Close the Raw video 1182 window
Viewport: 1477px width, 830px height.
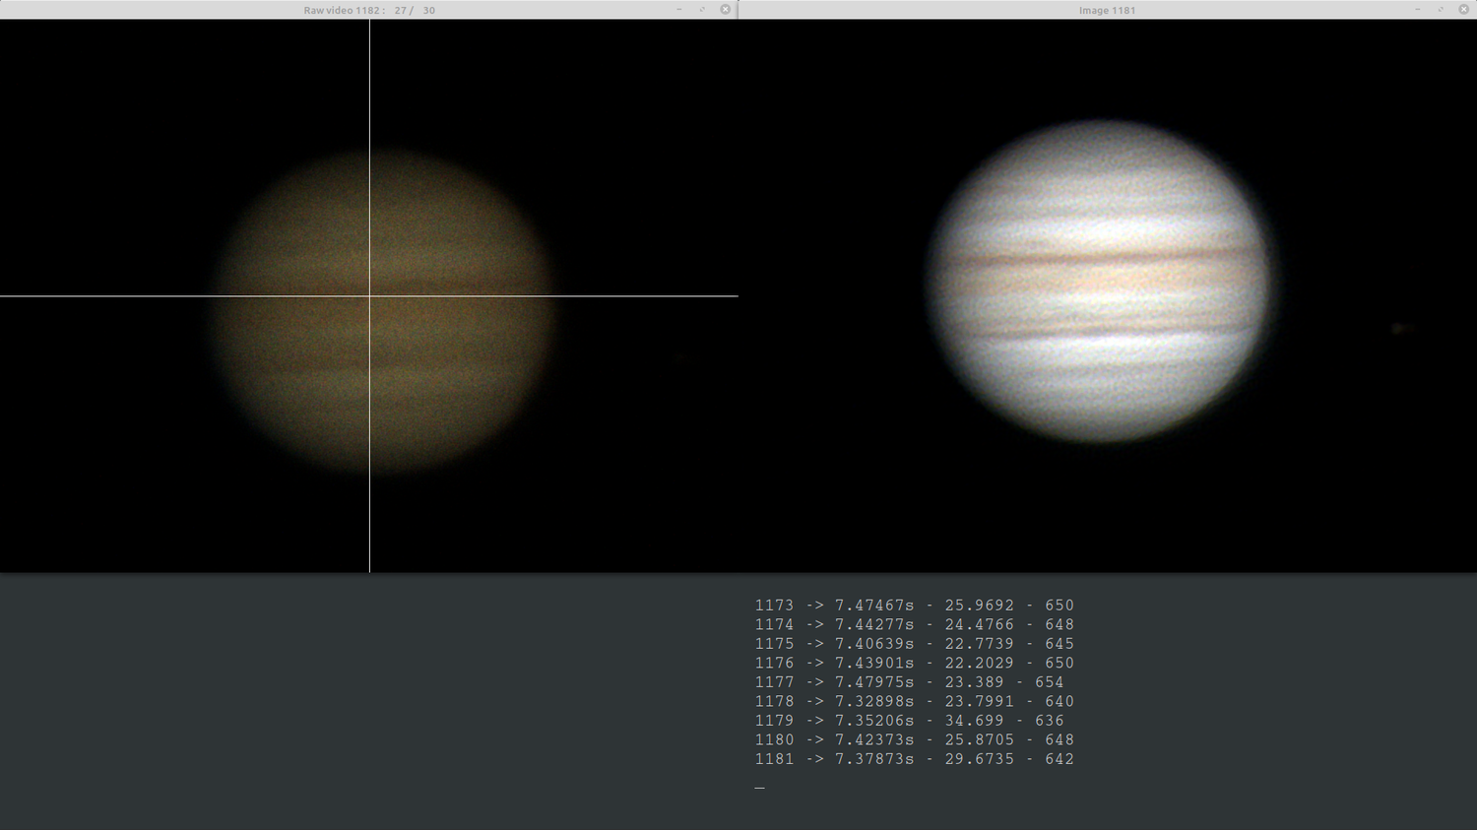pos(726,9)
